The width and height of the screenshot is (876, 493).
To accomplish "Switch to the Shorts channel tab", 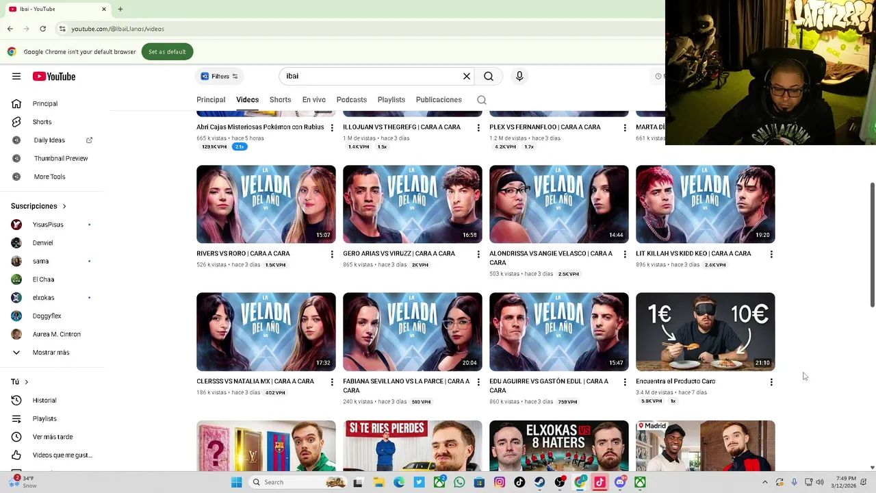I will pyautogui.click(x=280, y=100).
